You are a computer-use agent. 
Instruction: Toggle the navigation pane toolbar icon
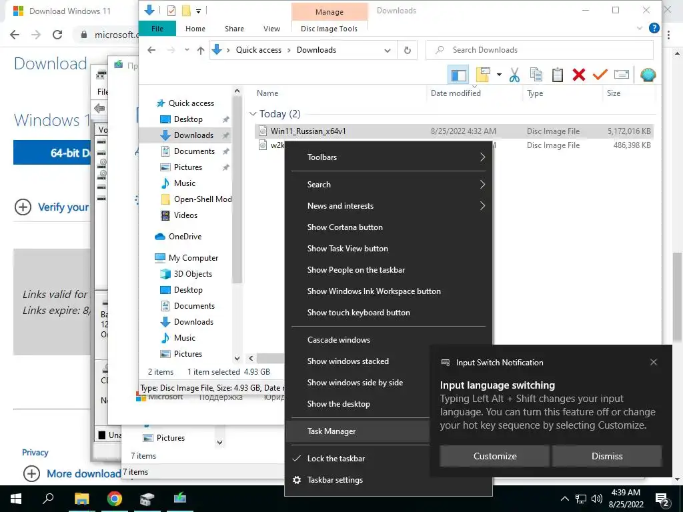click(458, 75)
